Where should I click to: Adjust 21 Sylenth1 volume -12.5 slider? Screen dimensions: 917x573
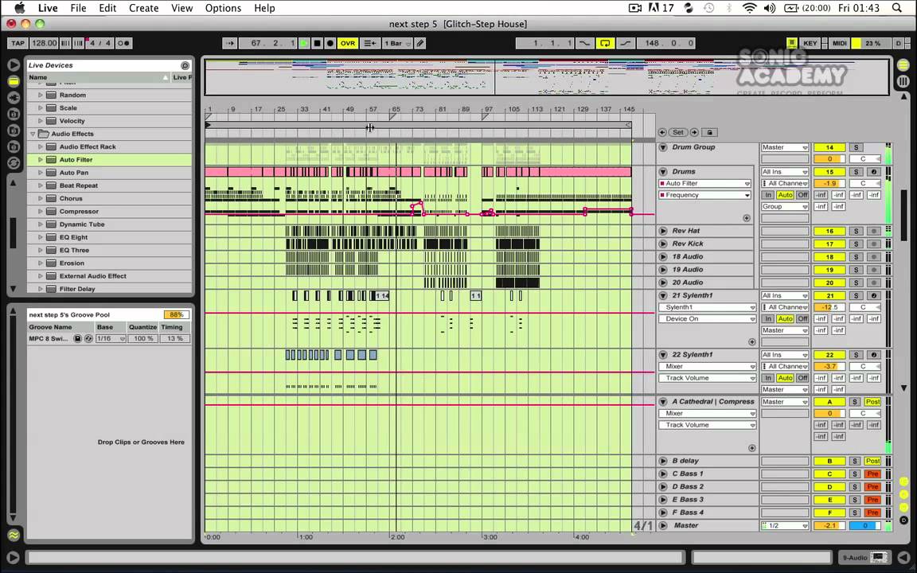point(829,307)
